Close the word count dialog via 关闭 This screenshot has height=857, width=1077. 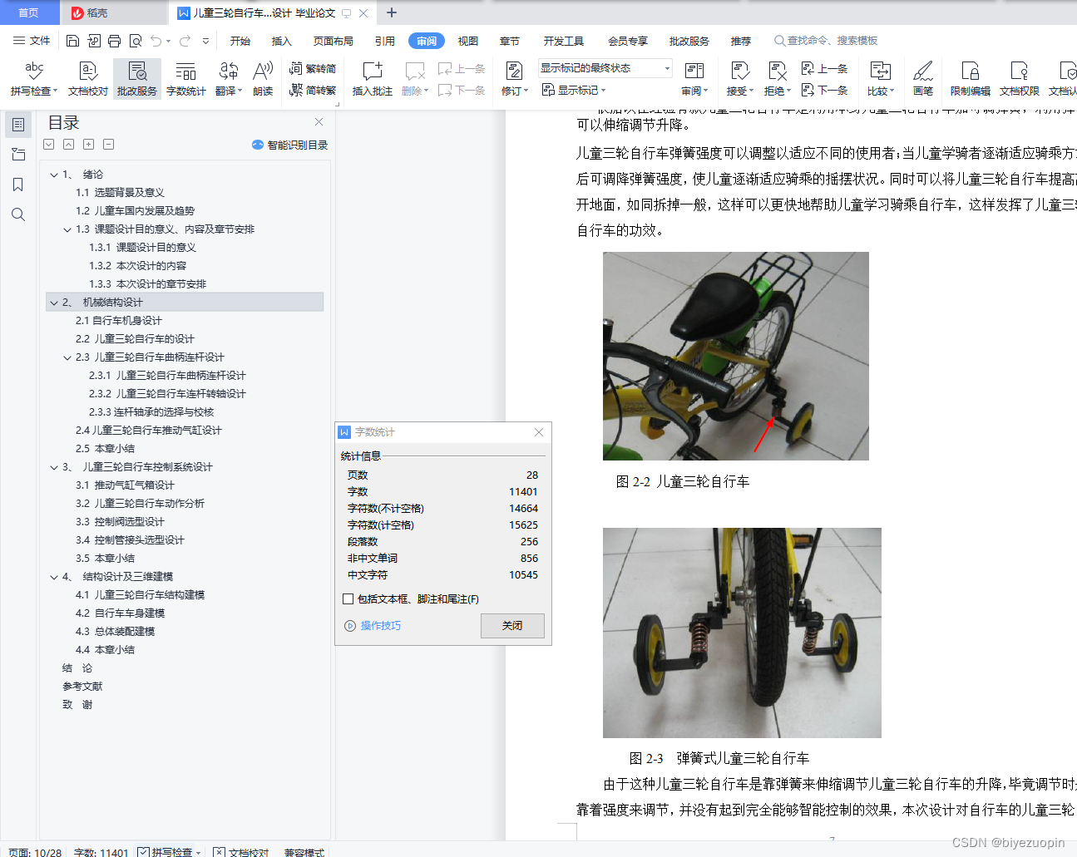pyautogui.click(x=511, y=626)
